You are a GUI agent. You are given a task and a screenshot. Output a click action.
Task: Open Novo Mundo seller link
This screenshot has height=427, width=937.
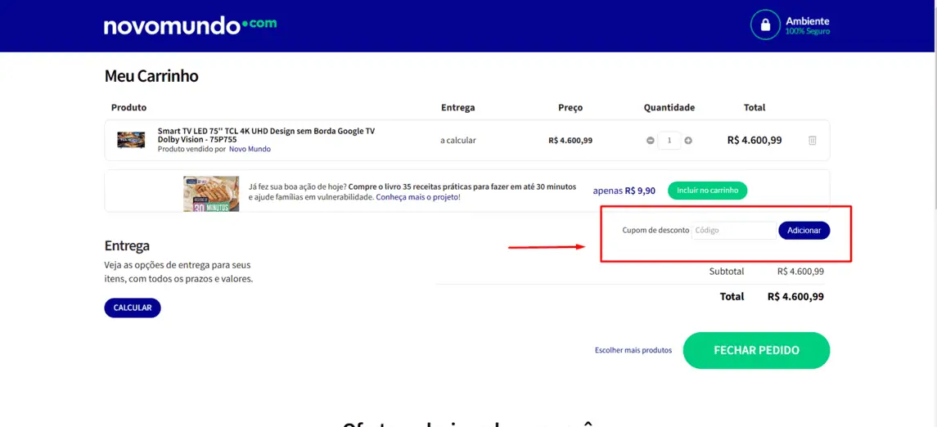coord(250,150)
